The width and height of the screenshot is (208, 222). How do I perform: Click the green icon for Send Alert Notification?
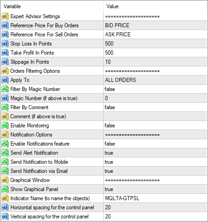pyautogui.click(x=5, y=153)
